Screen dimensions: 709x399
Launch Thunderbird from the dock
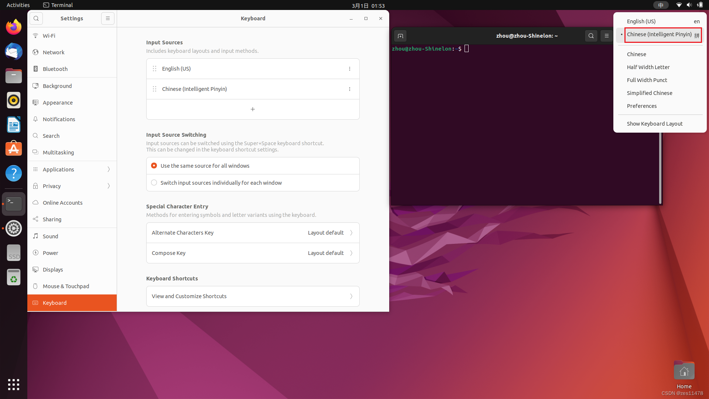coord(13,51)
